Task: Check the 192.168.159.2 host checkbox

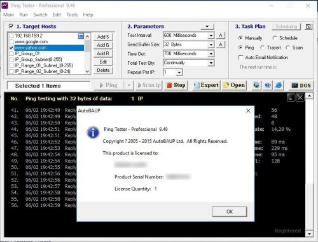Action: click(11, 36)
